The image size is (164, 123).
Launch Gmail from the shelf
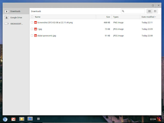click(x=13, y=119)
